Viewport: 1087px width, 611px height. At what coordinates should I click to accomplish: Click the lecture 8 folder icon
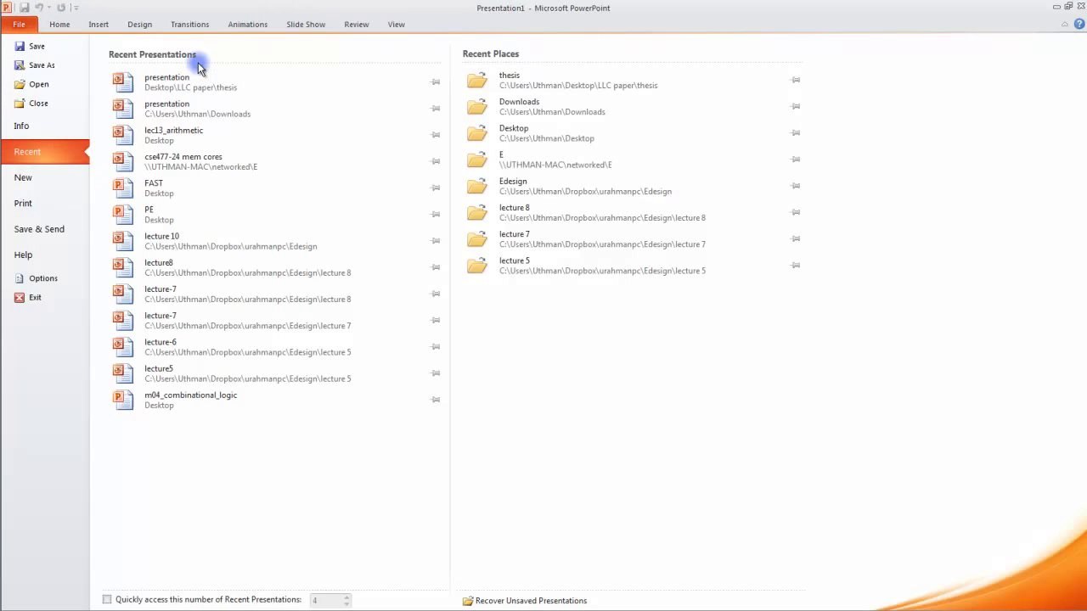pos(477,212)
